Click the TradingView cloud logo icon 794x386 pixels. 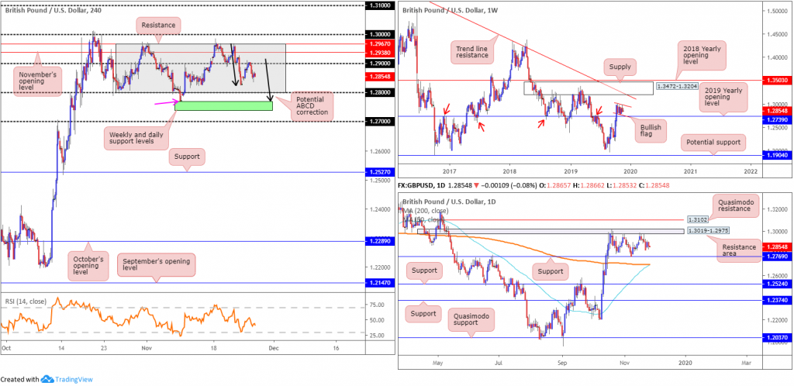click(x=47, y=379)
